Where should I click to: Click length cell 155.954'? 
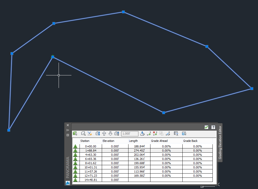tap(139, 167)
